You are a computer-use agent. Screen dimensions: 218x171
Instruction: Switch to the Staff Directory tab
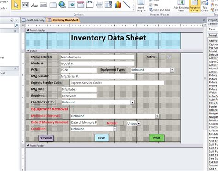tap(34, 20)
